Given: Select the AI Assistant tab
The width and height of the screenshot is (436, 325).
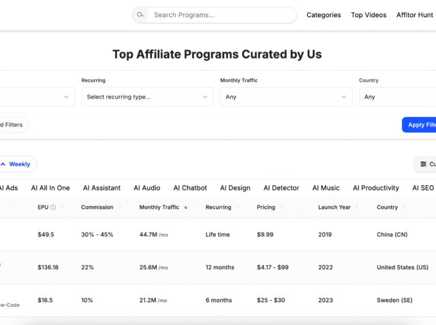Looking at the screenshot, I should (x=102, y=188).
